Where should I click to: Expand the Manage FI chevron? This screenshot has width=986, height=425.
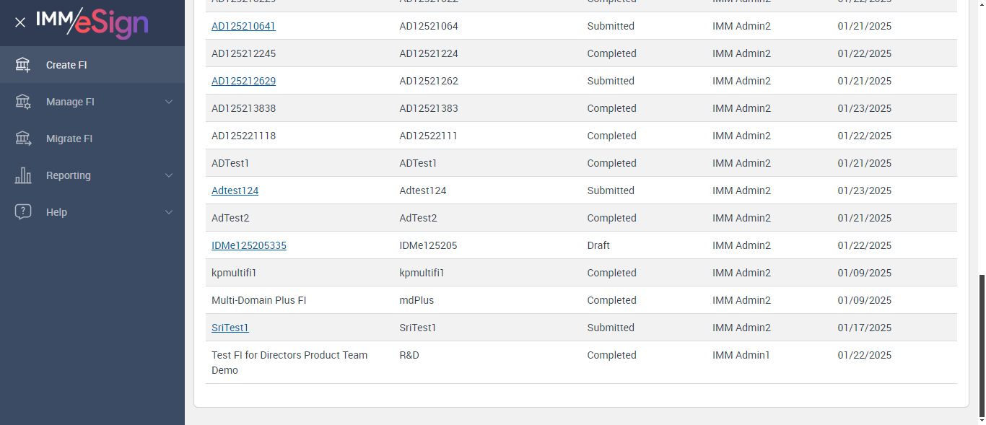tap(169, 102)
